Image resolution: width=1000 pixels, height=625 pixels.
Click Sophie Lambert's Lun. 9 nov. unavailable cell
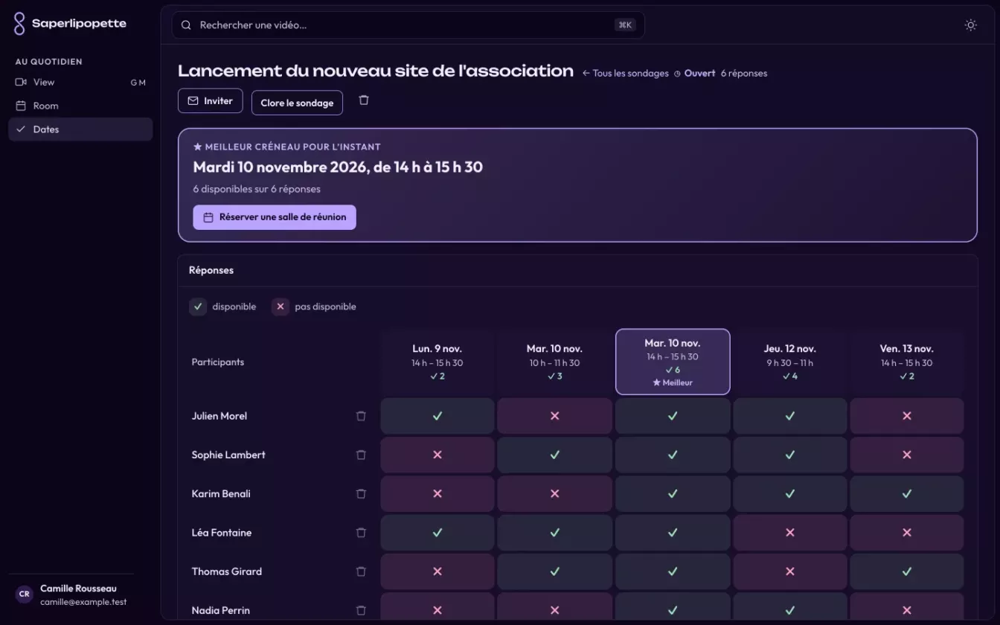(x=437, y=455)
